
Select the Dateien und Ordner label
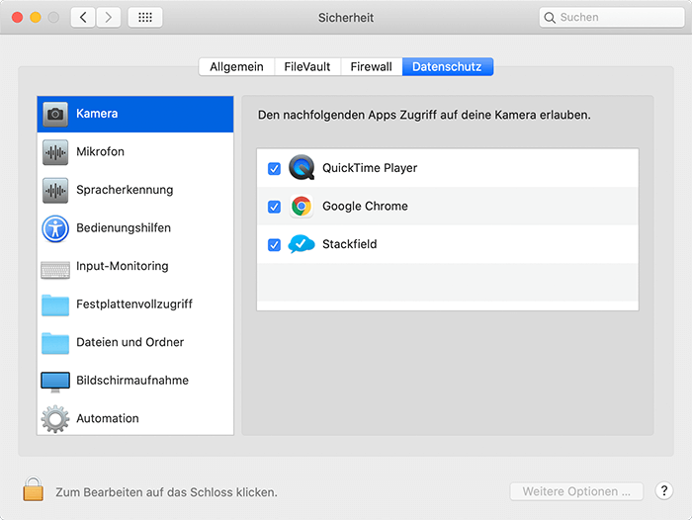pos(130,342)
